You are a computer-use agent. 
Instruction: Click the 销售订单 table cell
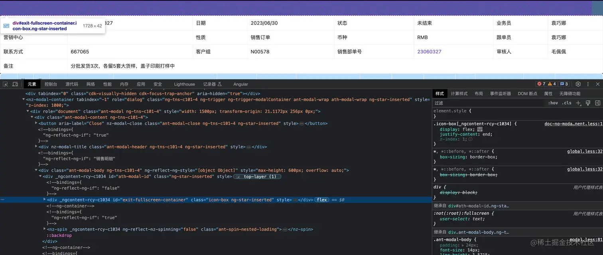pyautogui.click(x=290, y=37)
